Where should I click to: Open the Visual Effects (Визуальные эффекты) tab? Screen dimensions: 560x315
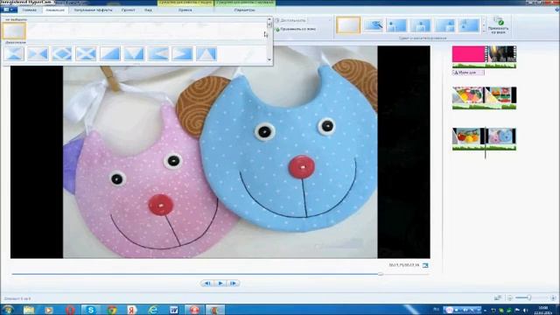(x=93, y=10)
